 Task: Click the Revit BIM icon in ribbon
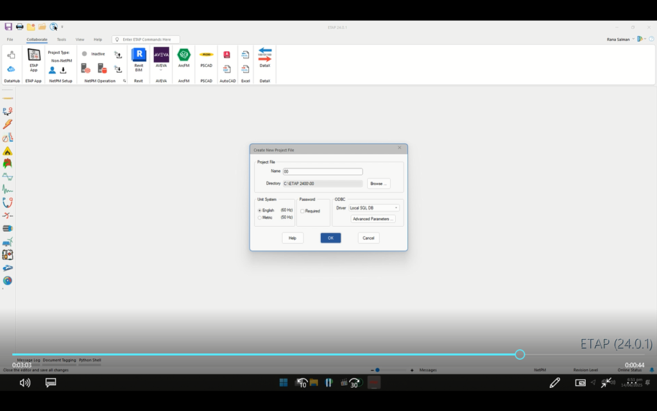coord(139,56)
